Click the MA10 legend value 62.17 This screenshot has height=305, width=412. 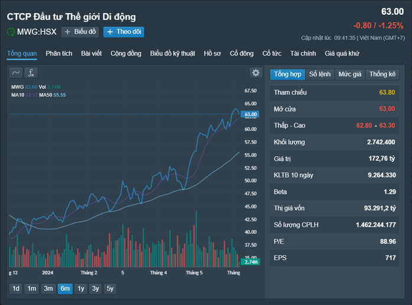(31, 95)
